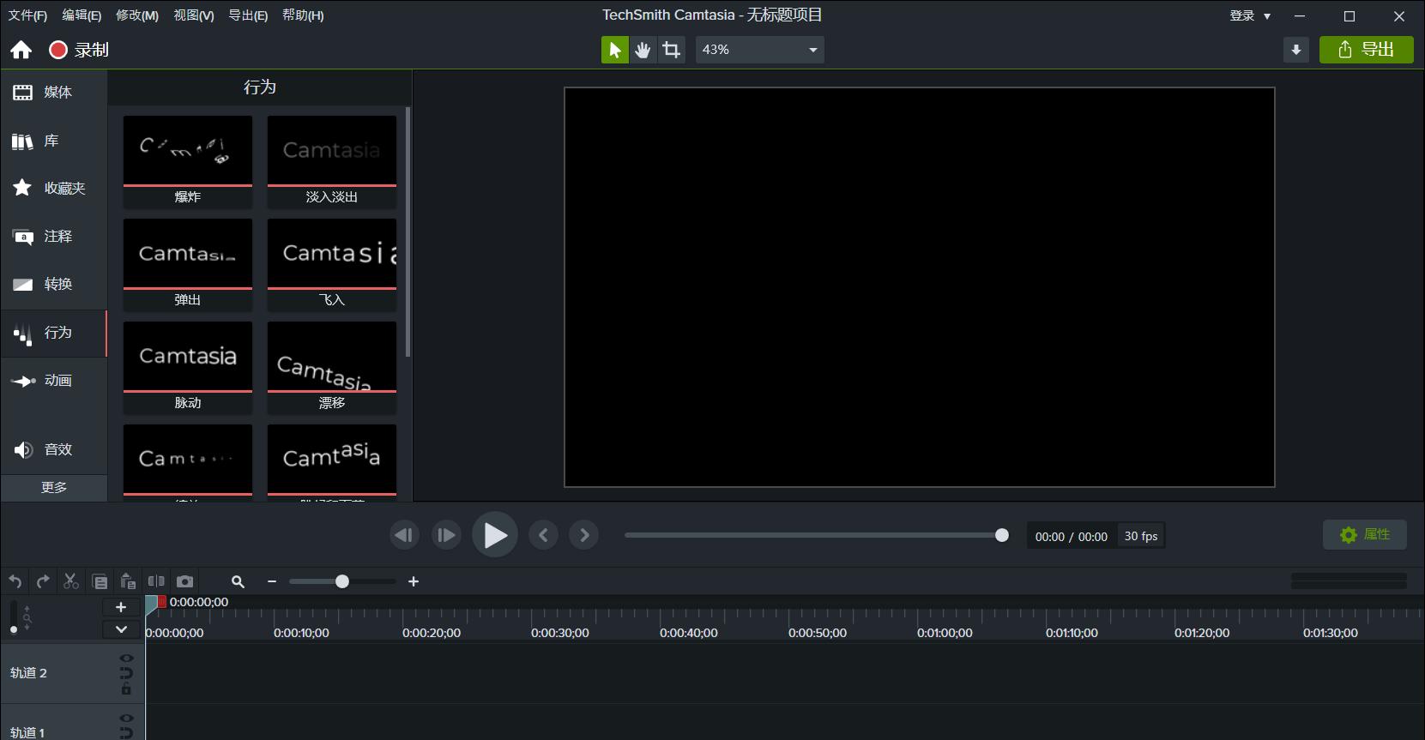1425x740 pixels.
Task: Open the 属性 properties panel button
Action: tap(1364, 534)
